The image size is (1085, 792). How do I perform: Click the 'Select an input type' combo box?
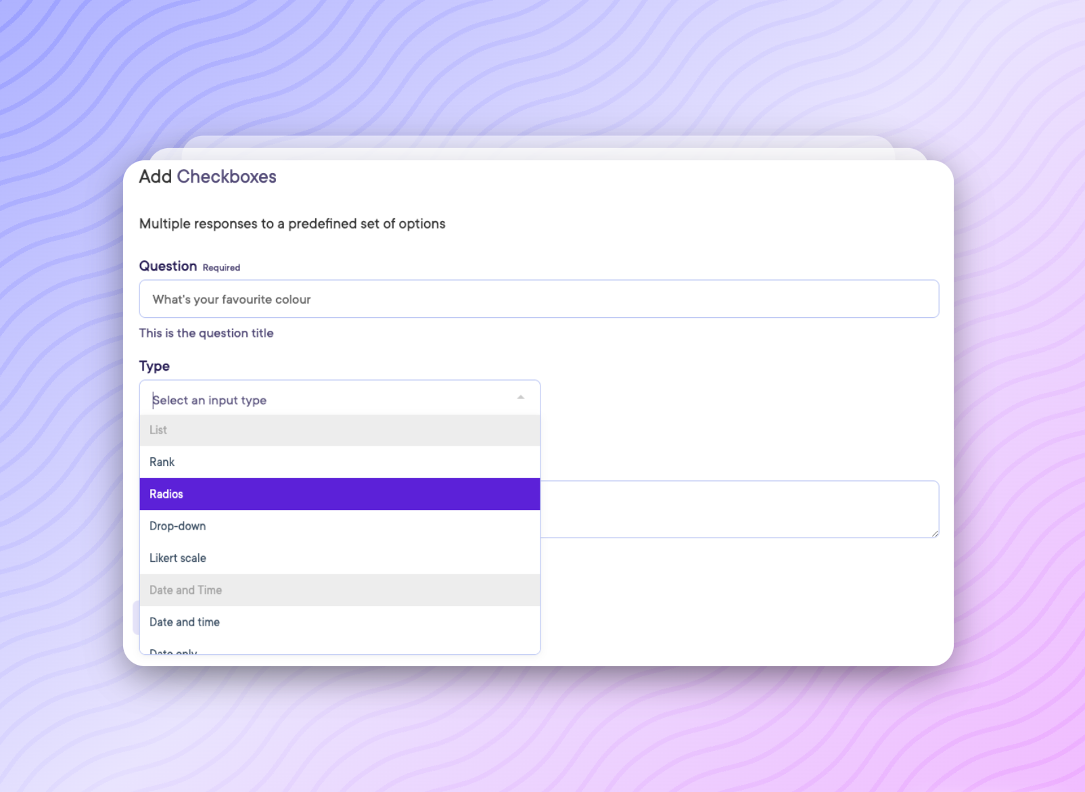pos(331,400)
